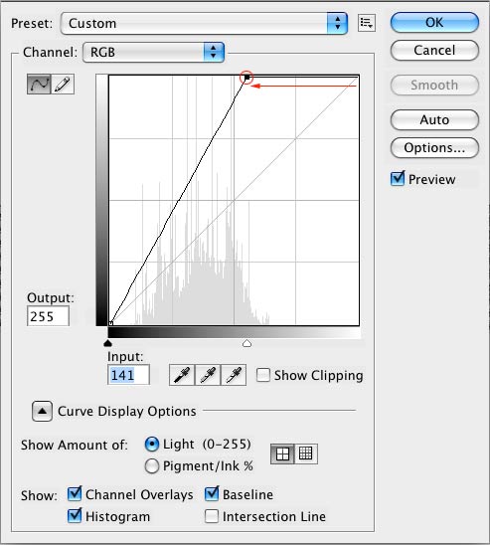The height and width of the screenshot is (545, 490).
Task: Click the OK button
Action: tap(434, 23)
